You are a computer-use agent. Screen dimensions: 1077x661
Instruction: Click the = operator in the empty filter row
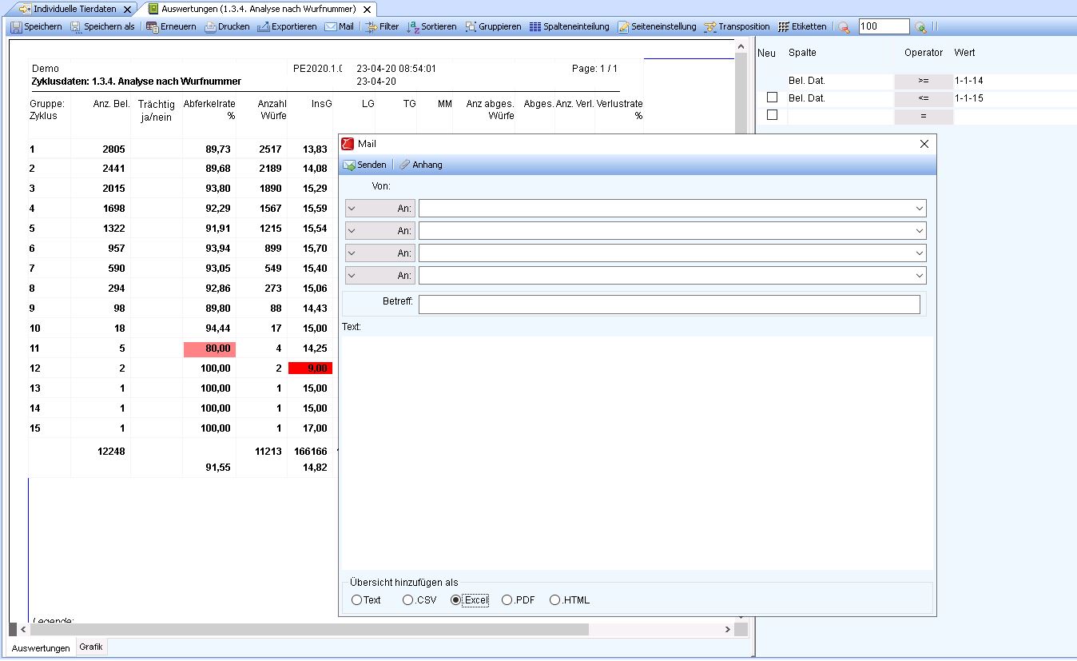pos(924,116)
